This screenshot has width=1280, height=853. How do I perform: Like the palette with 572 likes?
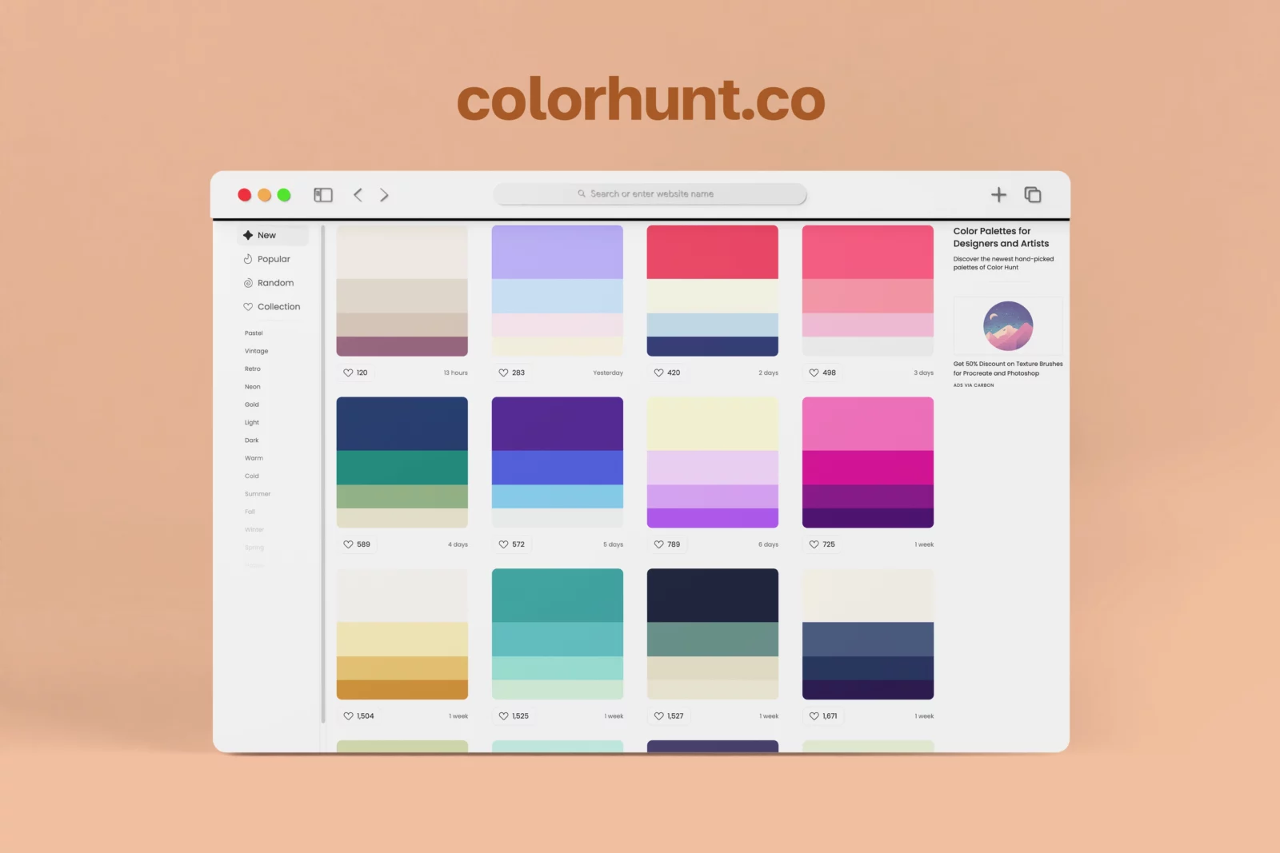coord(511,544)
